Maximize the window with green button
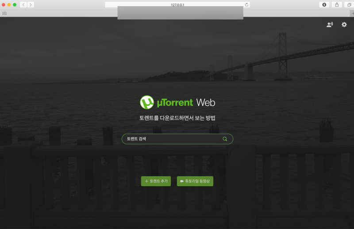 click(15, 5)
